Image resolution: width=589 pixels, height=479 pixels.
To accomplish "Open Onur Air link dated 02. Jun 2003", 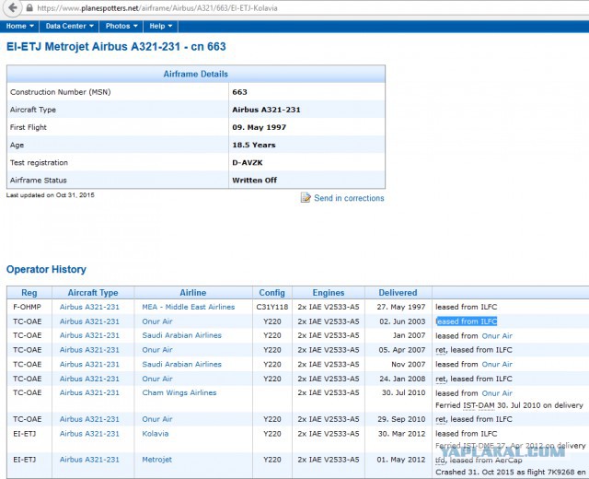I will (157, 321).
